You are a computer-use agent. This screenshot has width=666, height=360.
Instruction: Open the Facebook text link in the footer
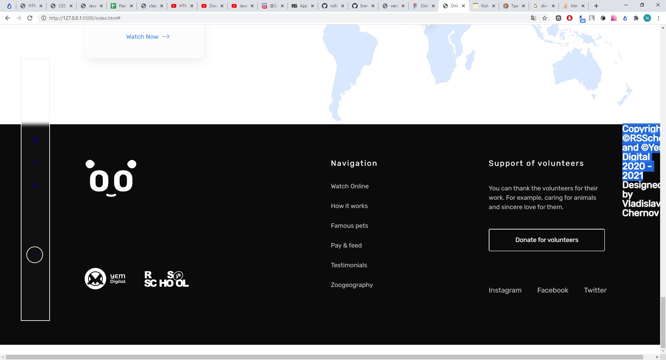(553, 290)
